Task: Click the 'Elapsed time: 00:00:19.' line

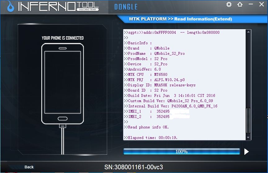Action: [151, 138]
